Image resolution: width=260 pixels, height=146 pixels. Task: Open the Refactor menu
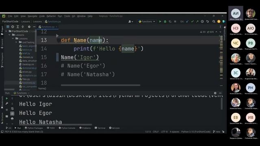51,16
